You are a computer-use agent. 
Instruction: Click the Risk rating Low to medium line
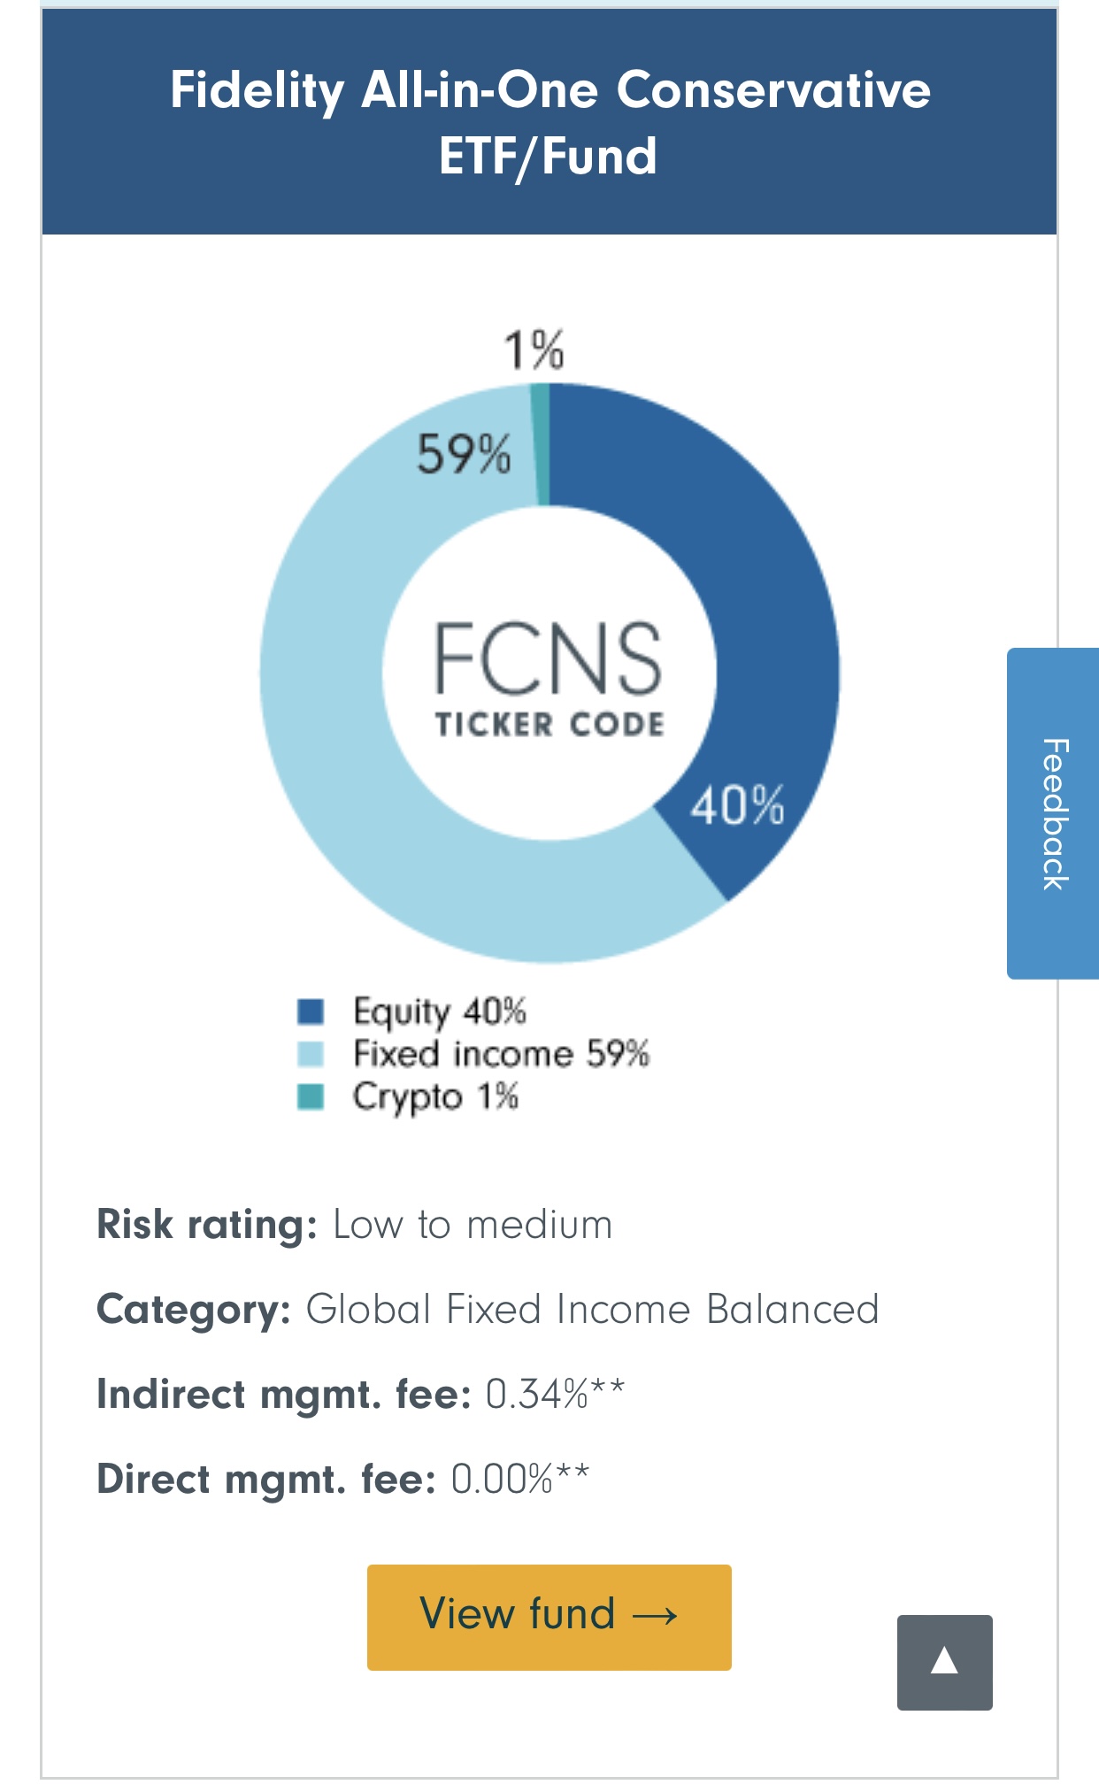coord(354,1225)
